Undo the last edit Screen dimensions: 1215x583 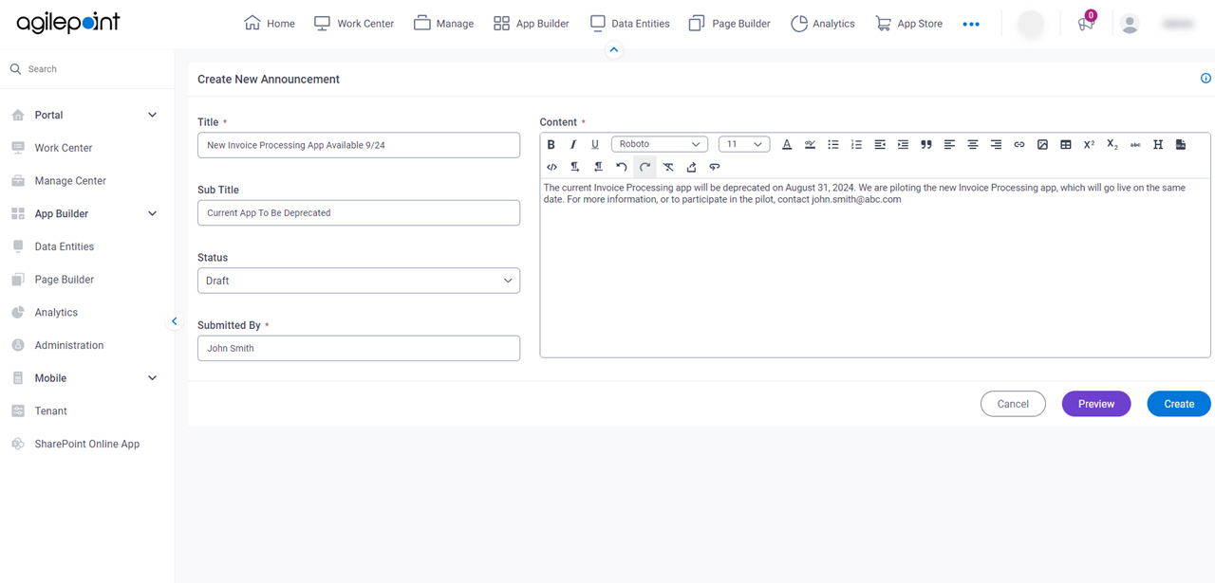[622, 167]
